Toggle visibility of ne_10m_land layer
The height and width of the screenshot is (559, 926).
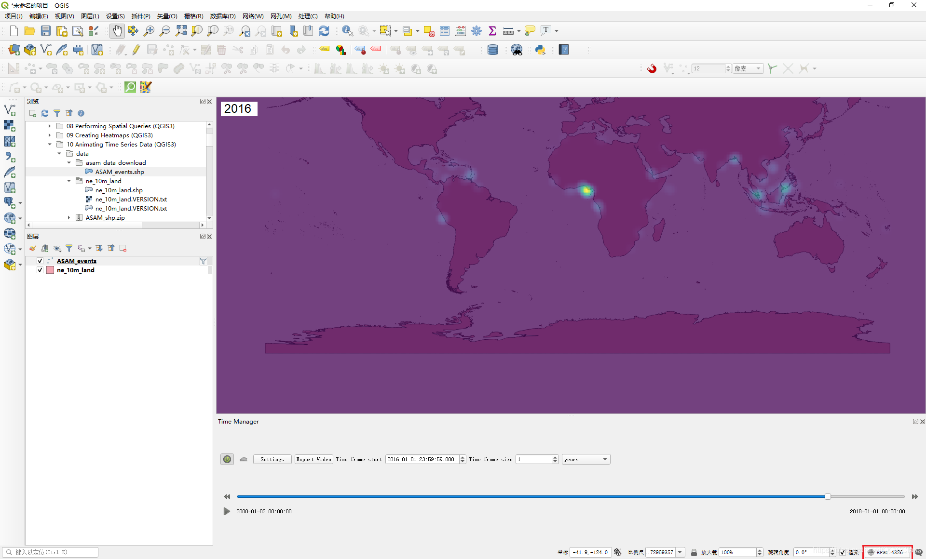(40, 270)
